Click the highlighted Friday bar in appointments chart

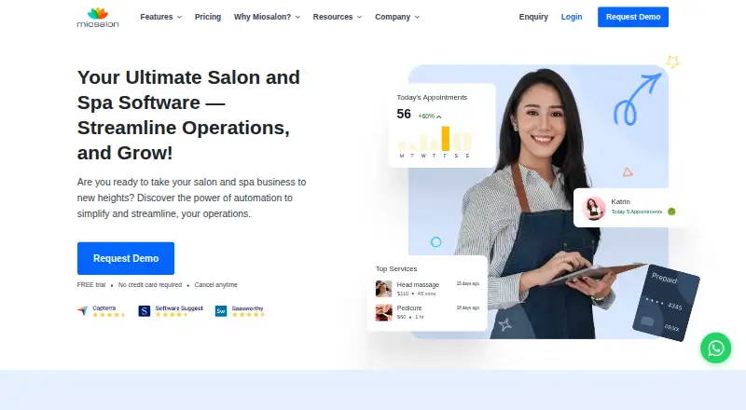point(446,139)
